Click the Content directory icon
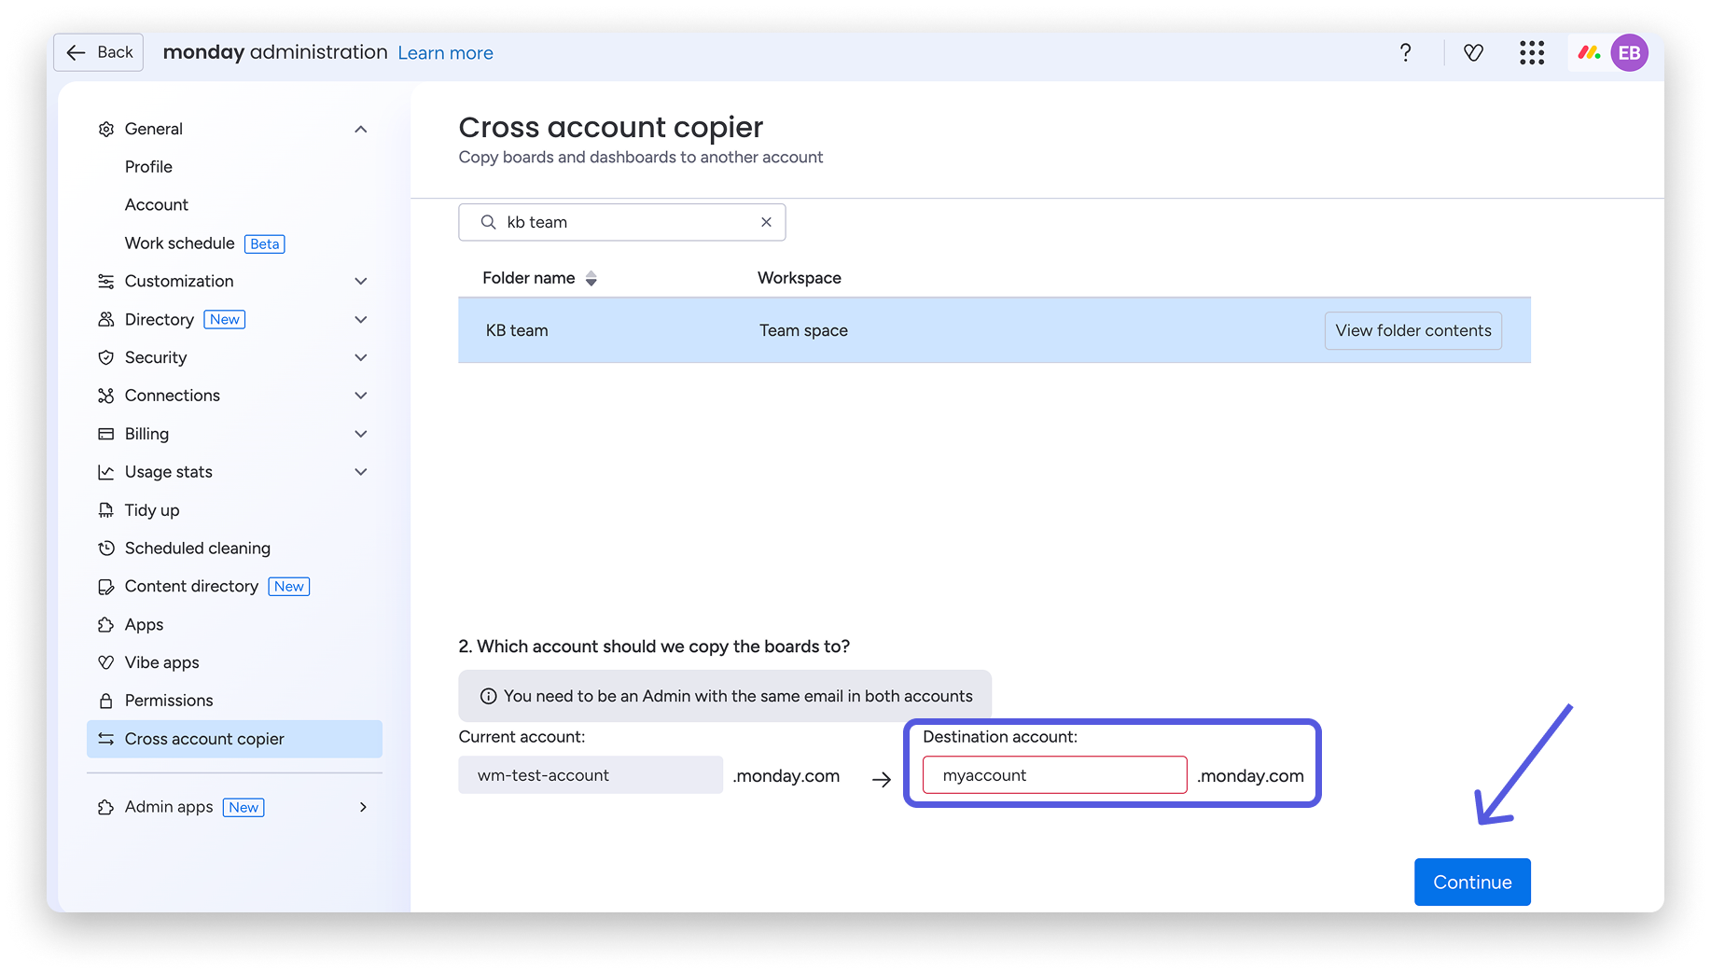 [106, 587]
